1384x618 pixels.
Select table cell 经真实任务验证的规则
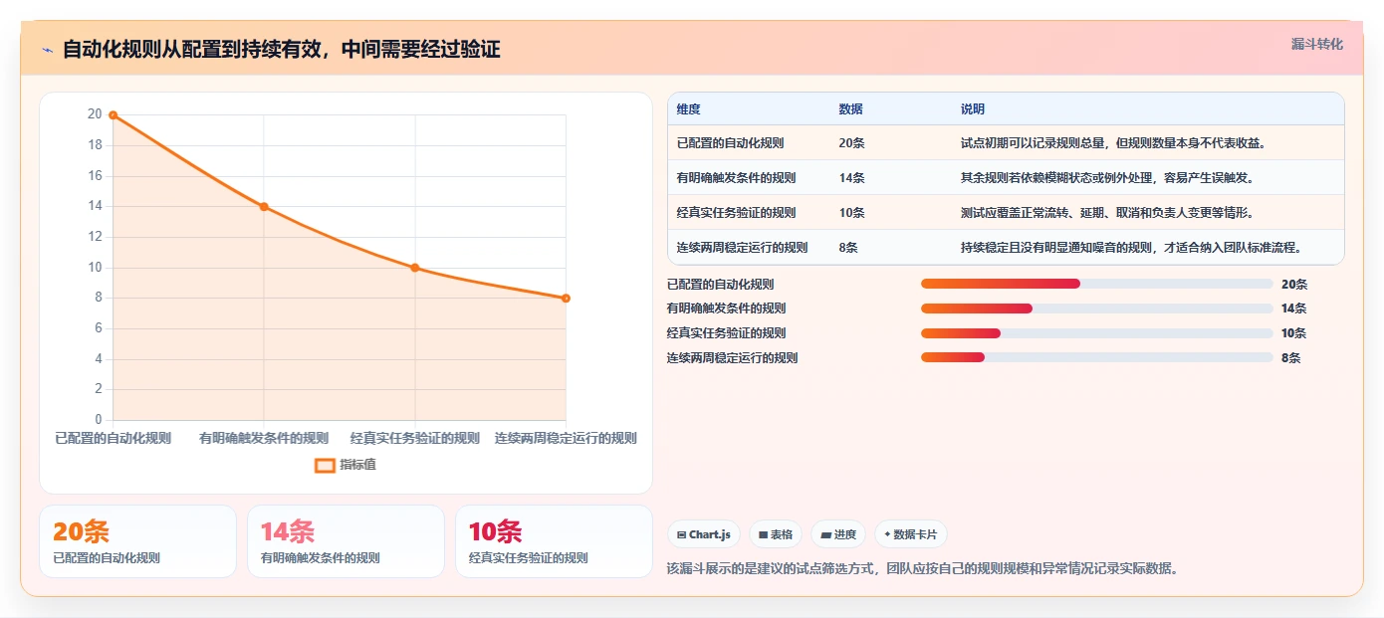click(x=736, y=213)
